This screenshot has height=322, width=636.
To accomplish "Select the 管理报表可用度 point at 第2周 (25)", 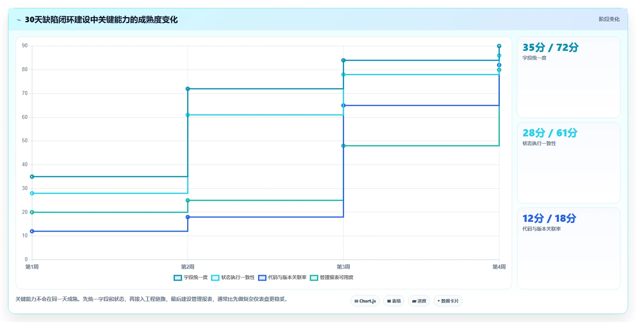I will pos(188,200).
